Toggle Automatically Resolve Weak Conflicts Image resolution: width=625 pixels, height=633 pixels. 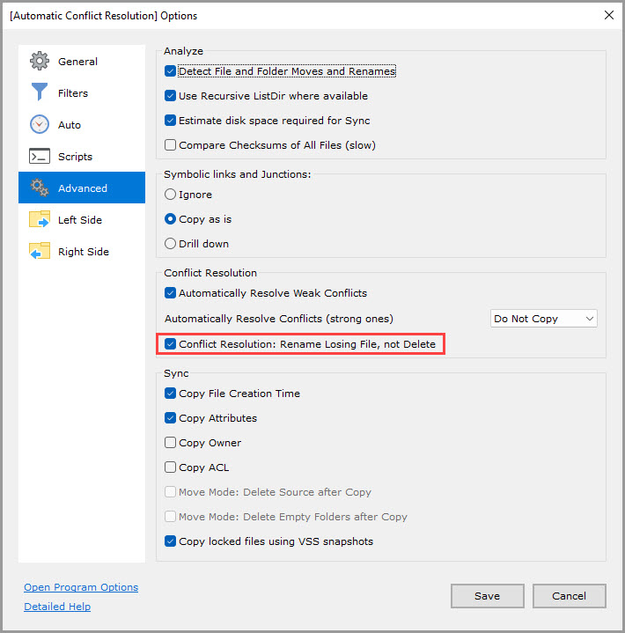click(x=170, y=292)
